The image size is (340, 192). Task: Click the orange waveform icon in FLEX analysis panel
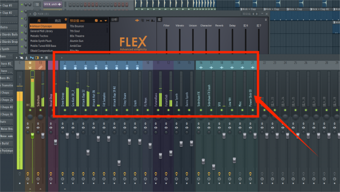tap(137, 20)
